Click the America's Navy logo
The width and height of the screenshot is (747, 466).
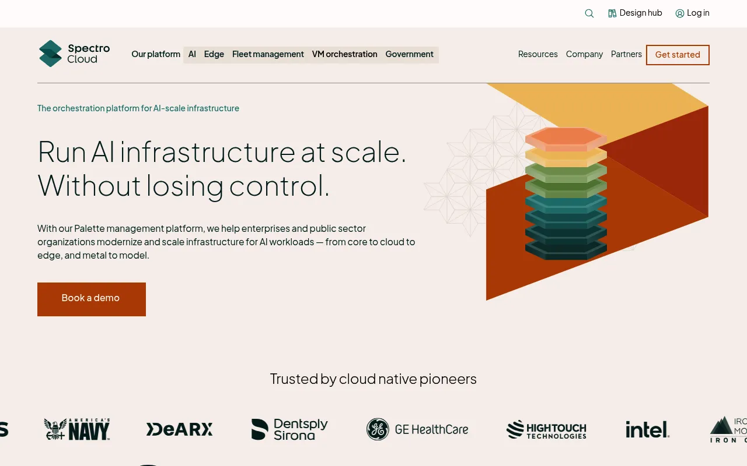pos(77,429)
